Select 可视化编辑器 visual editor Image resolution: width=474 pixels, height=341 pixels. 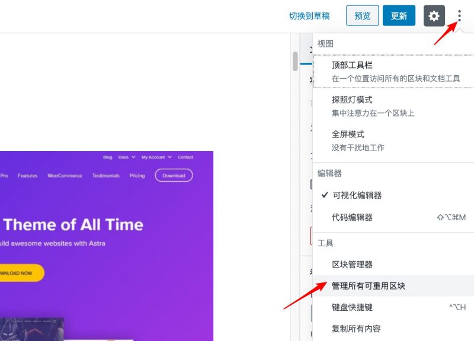(394, 195)
